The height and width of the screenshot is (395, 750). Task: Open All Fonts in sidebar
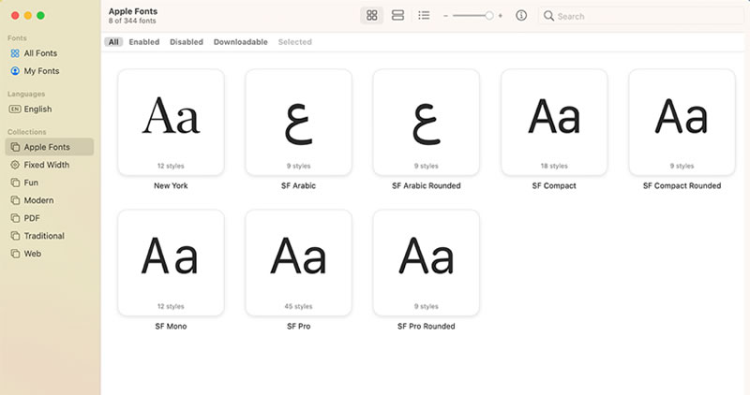50,53
